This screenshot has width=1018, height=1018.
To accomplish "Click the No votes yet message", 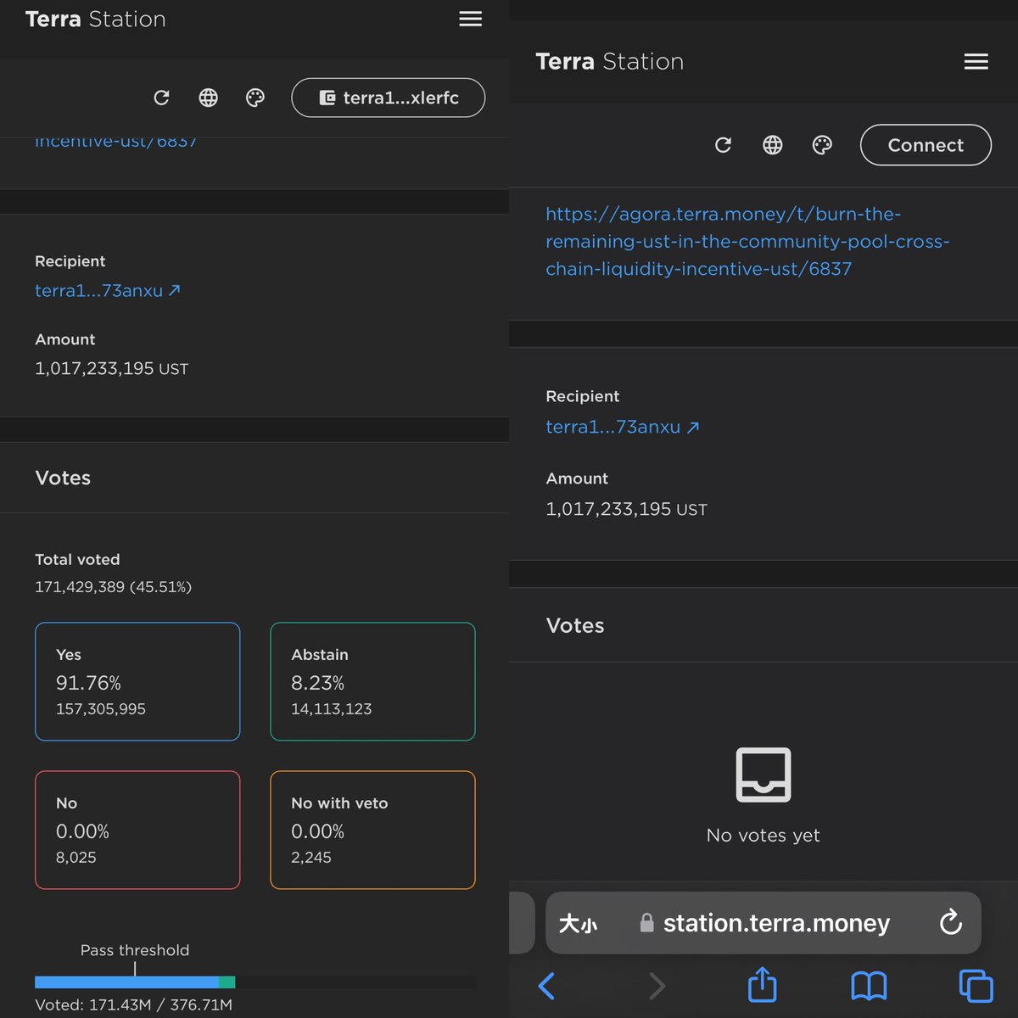I will click(763, 835).
